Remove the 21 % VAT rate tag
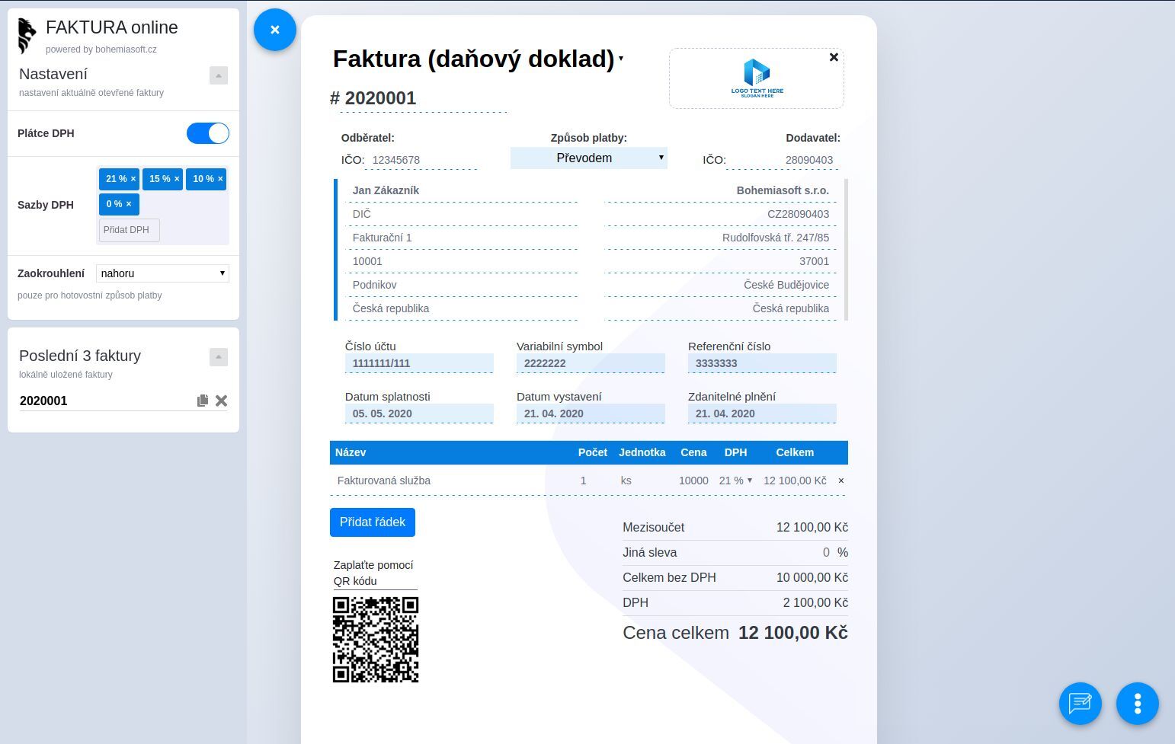Screen dimensions: 1175x744 [133, 179]
